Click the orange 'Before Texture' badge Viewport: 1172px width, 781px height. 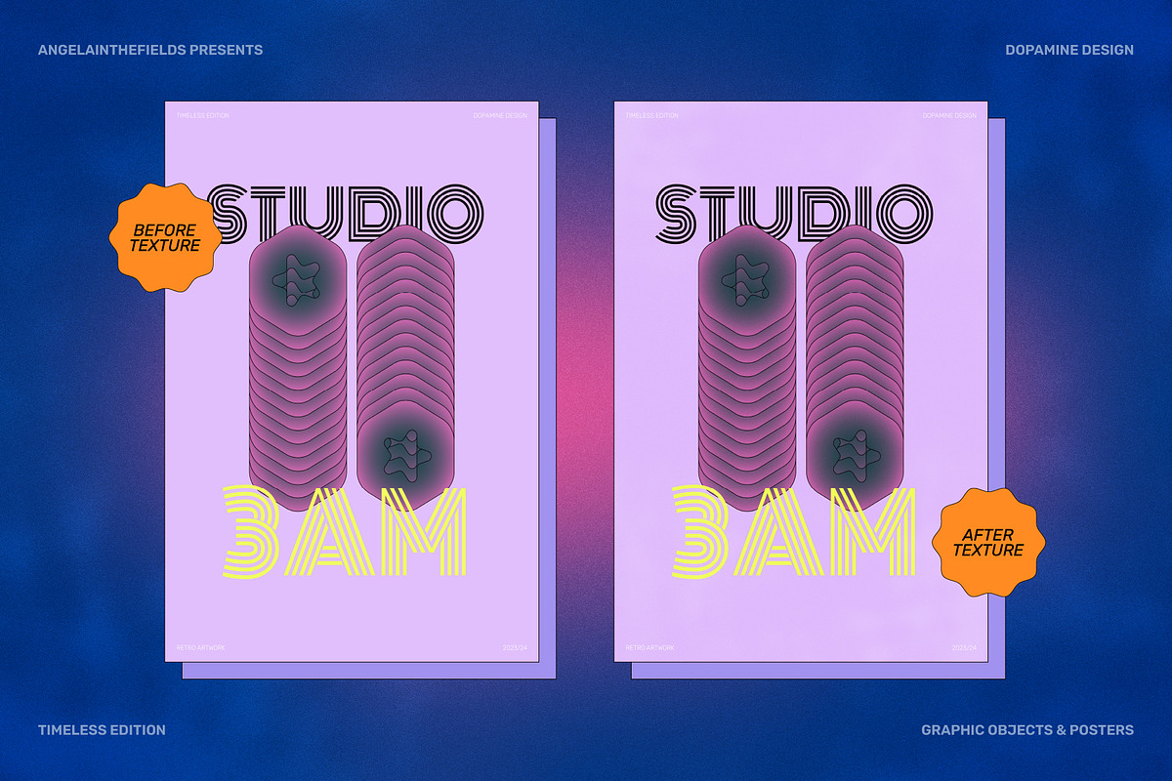pos(165,237)
